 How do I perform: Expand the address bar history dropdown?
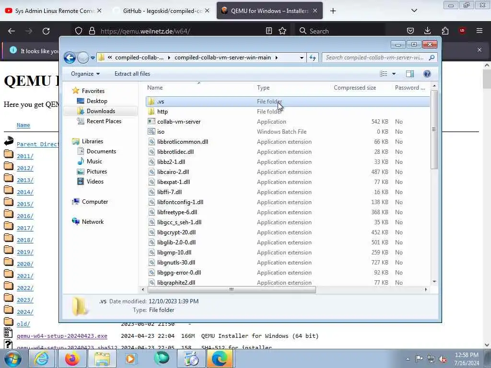(301, 57)
